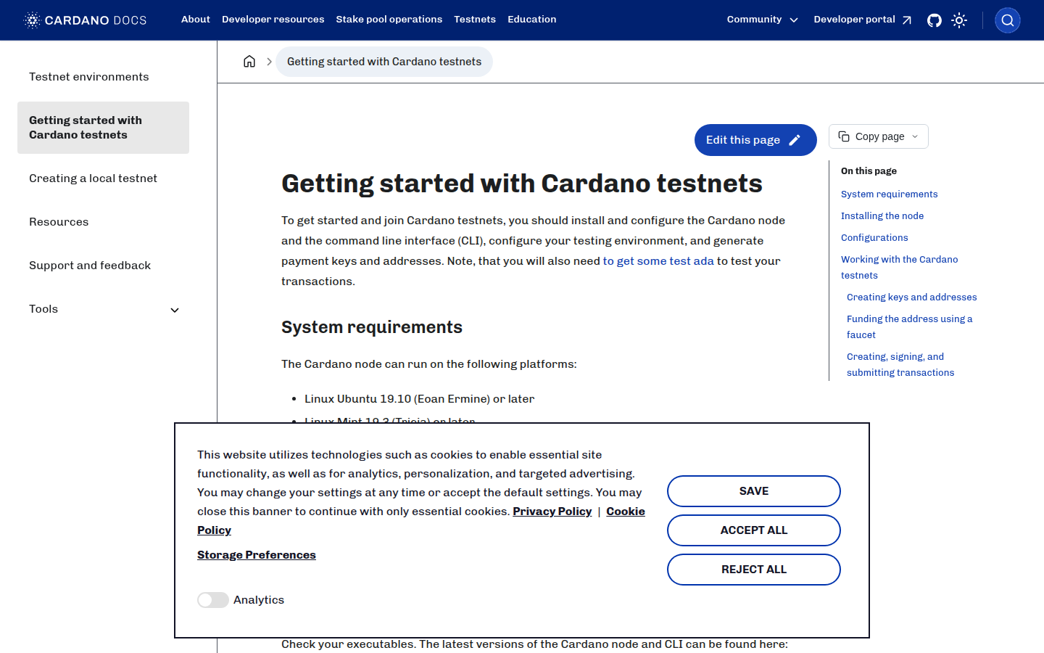Select Creating a local testnet in sidebar
Screen dimensions: 1044x653
pyautogui.click(x=103, y=178)
